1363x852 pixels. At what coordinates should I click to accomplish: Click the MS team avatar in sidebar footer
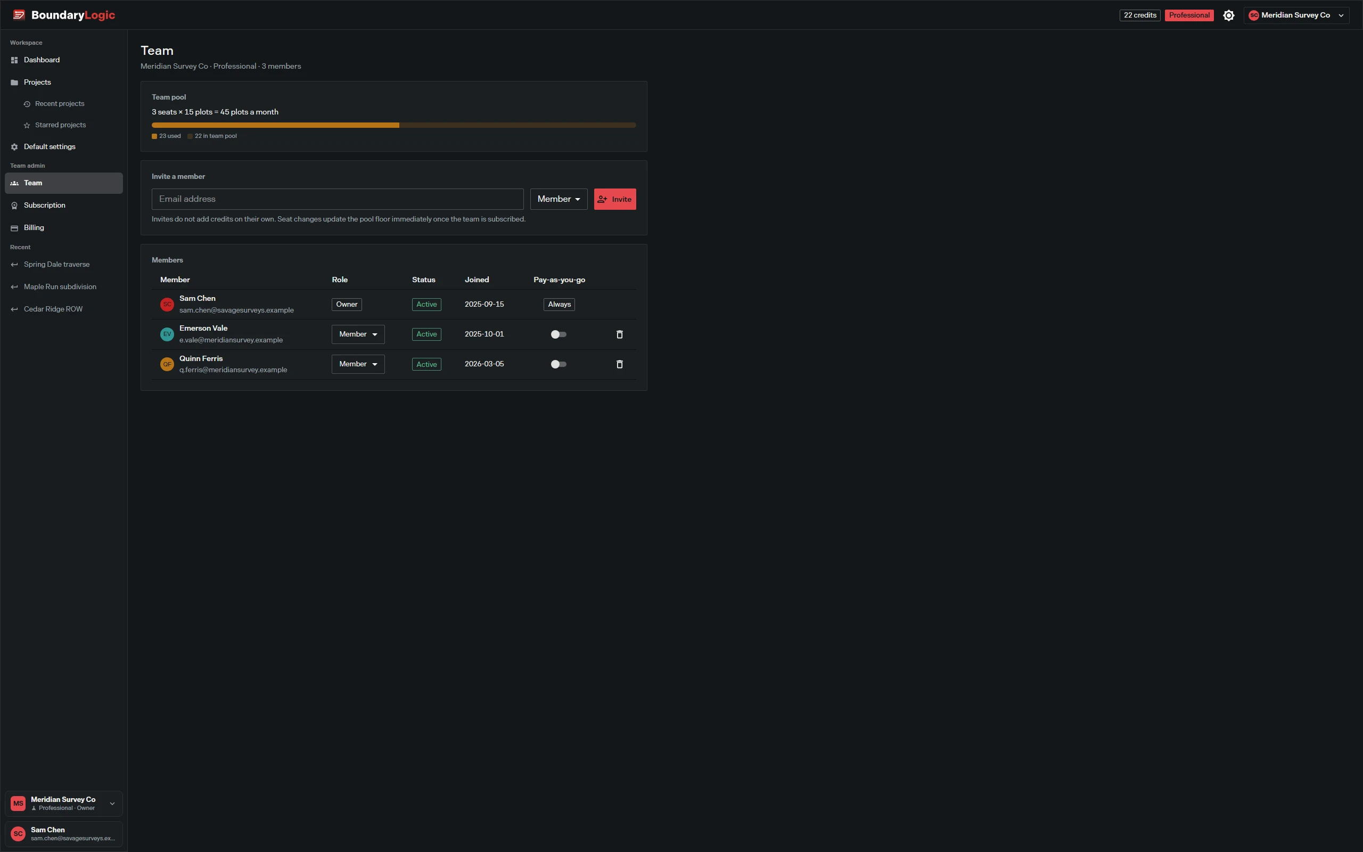point(18,804)
